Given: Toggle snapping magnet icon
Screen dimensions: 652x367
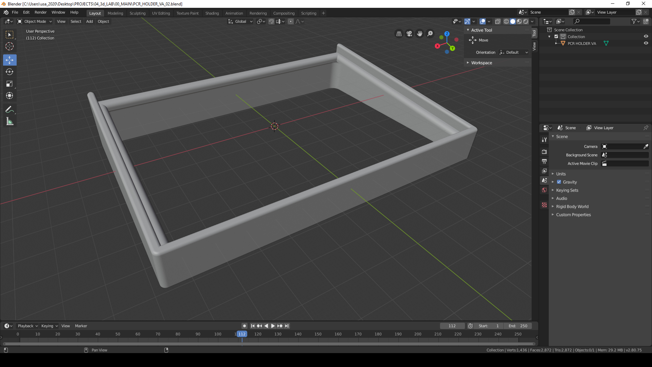Looking at the screenshot, I should pos(271,21).
